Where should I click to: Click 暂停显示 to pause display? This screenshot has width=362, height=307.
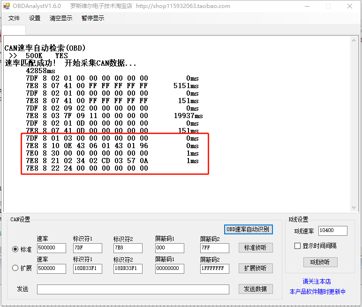point(93,18)
